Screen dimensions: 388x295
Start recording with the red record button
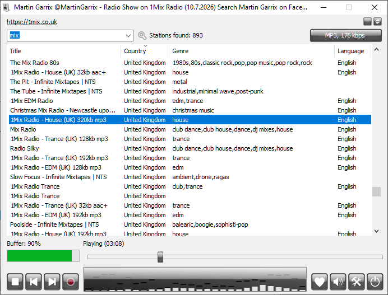tap(71, 282)
